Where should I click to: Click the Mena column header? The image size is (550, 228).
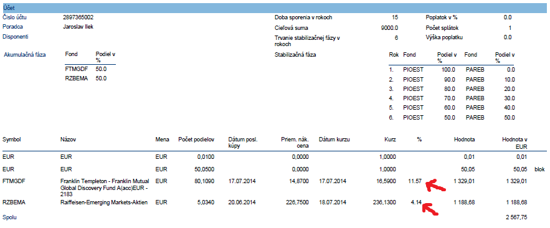163,140
